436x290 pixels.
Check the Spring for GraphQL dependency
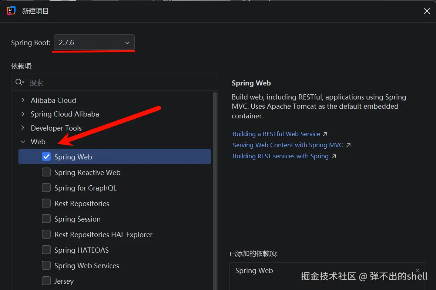[x=46, y=188]
